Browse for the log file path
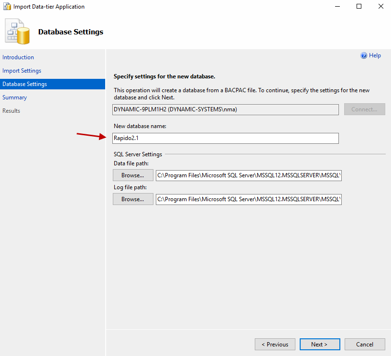Image resolution: width=391 pixels, height=356 pixels. click(x=132, y=199)
